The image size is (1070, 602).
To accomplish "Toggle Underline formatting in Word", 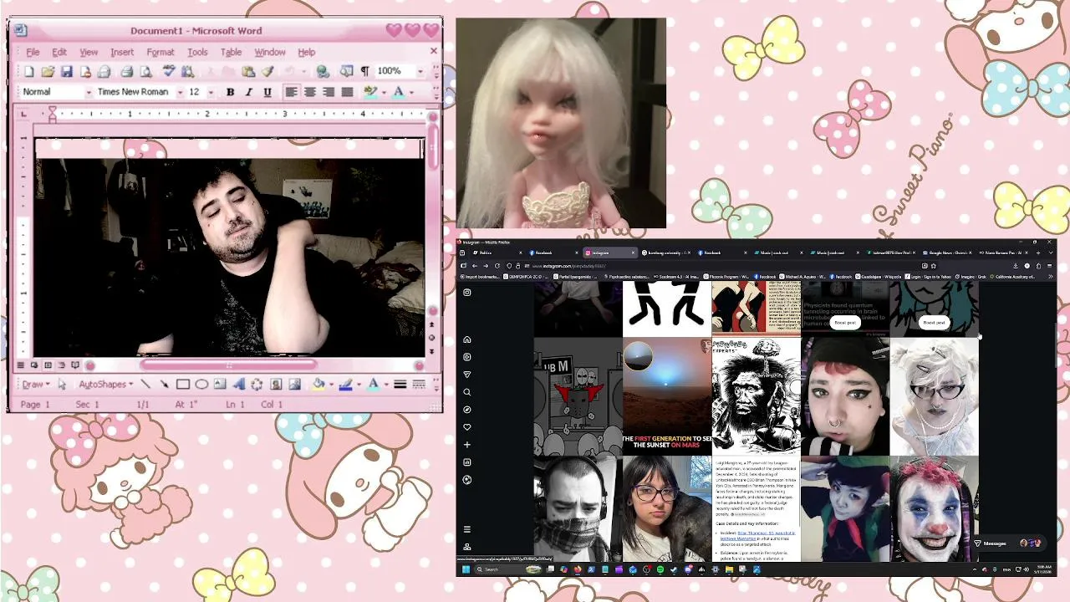I will [267, 92].
